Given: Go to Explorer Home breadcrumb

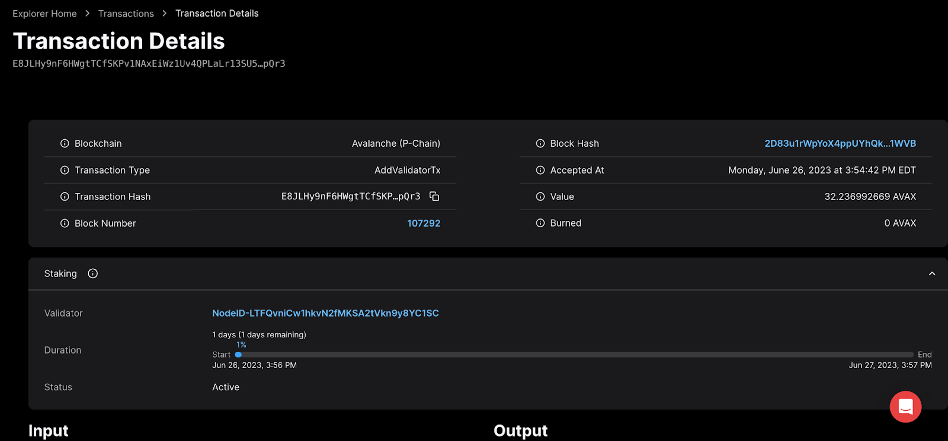Looking at the screenshot, I should 44,14.
